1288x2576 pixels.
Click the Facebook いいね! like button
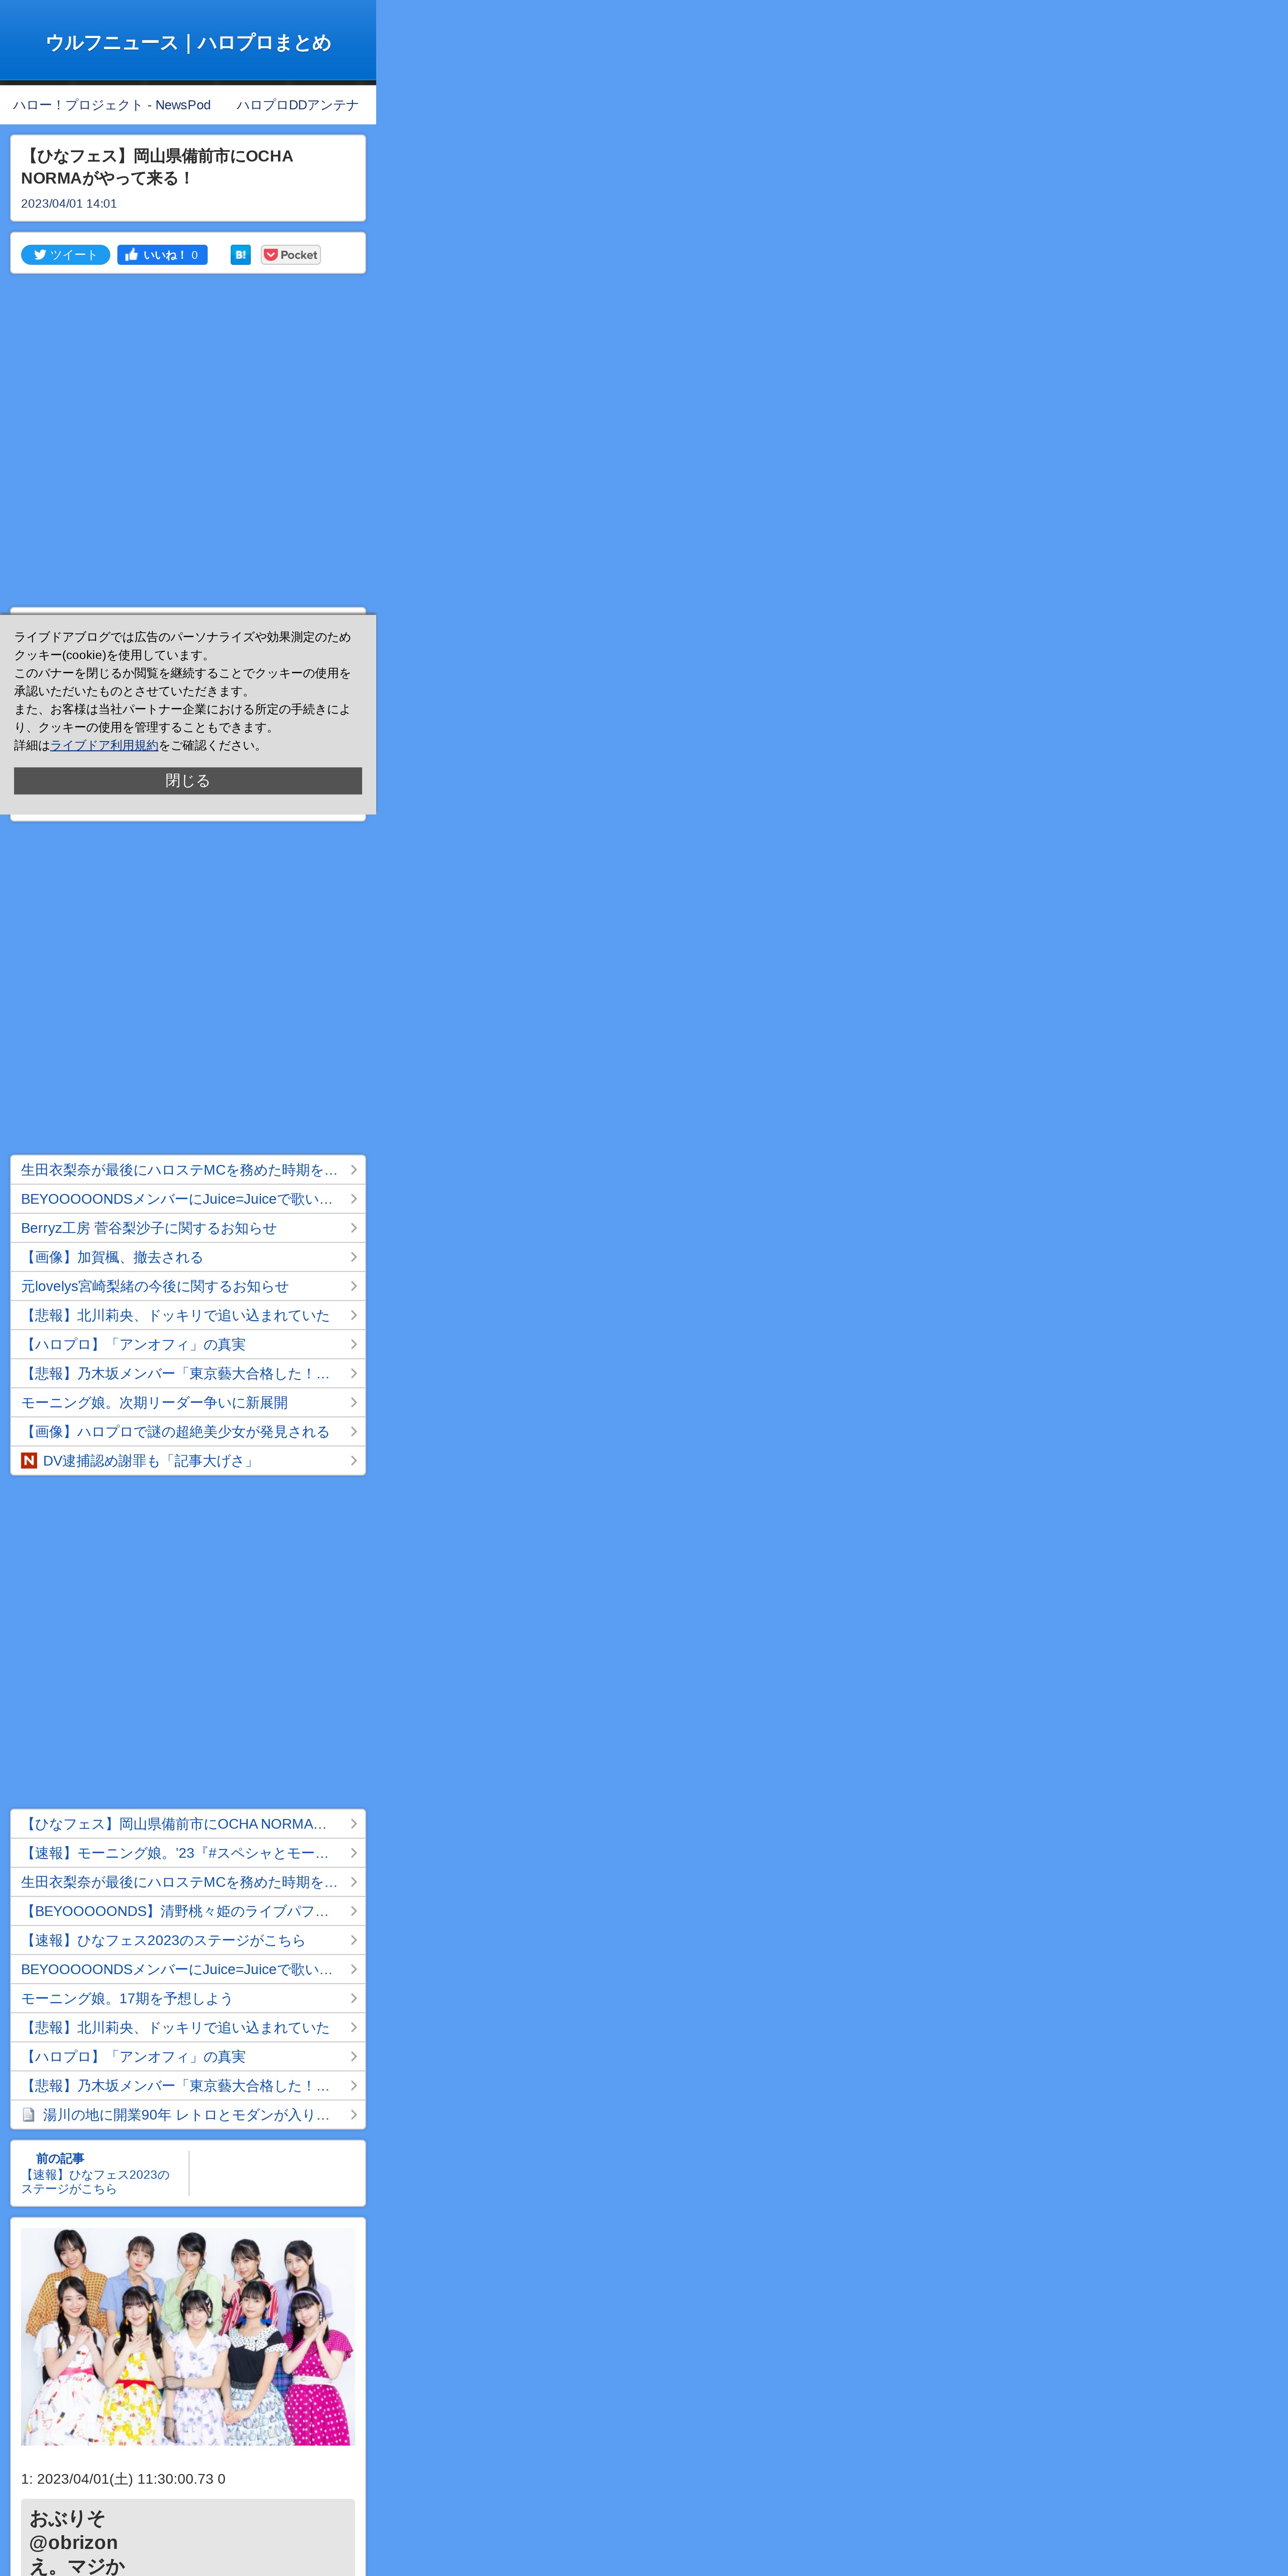pyautogui.click(x=162, y=255)
